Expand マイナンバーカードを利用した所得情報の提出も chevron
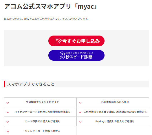 point(8,112)
